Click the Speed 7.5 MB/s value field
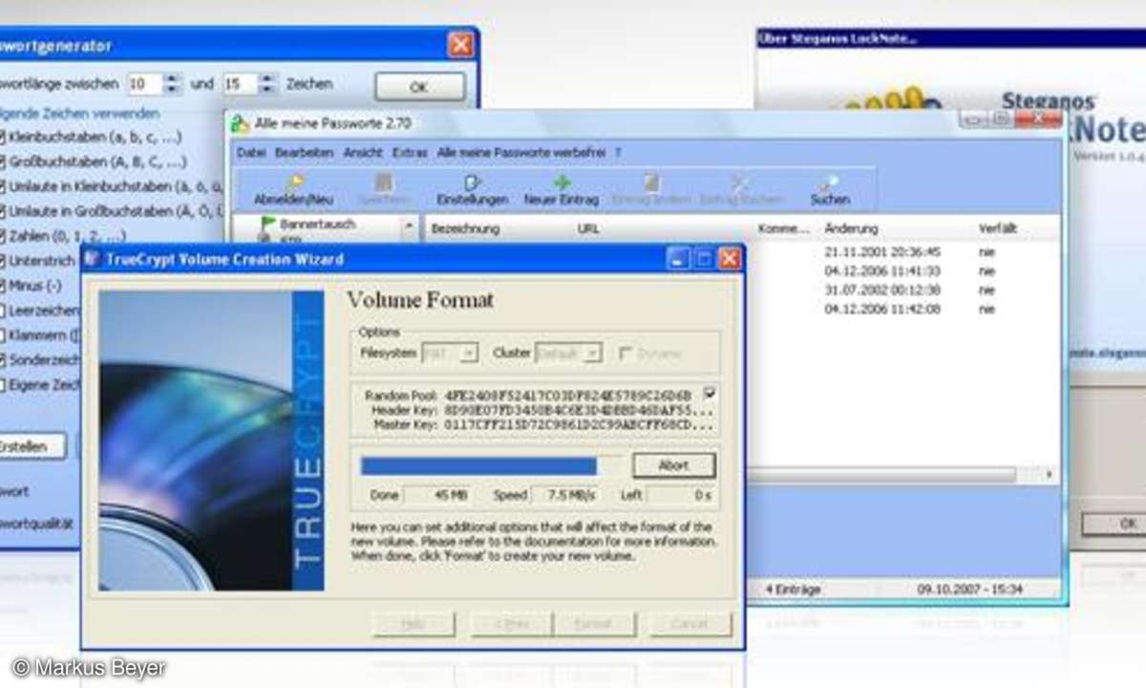Screen dimensions: 1146x688 pos(565,495)
